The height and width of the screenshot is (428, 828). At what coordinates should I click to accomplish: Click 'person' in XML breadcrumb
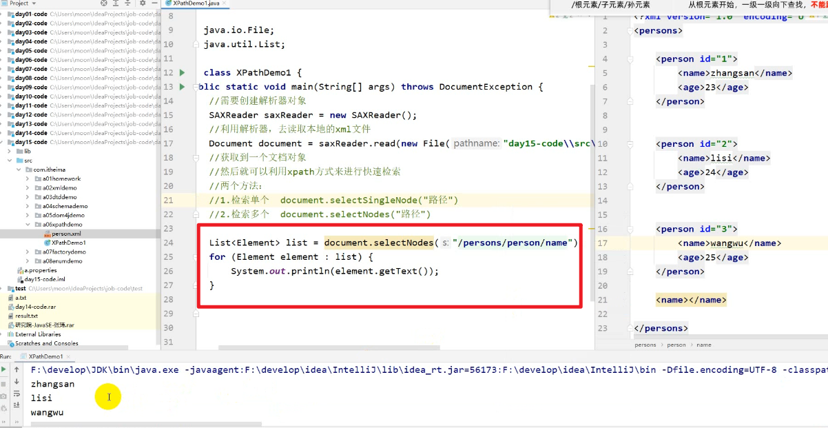pyautogui.click(x=676, y=345)
